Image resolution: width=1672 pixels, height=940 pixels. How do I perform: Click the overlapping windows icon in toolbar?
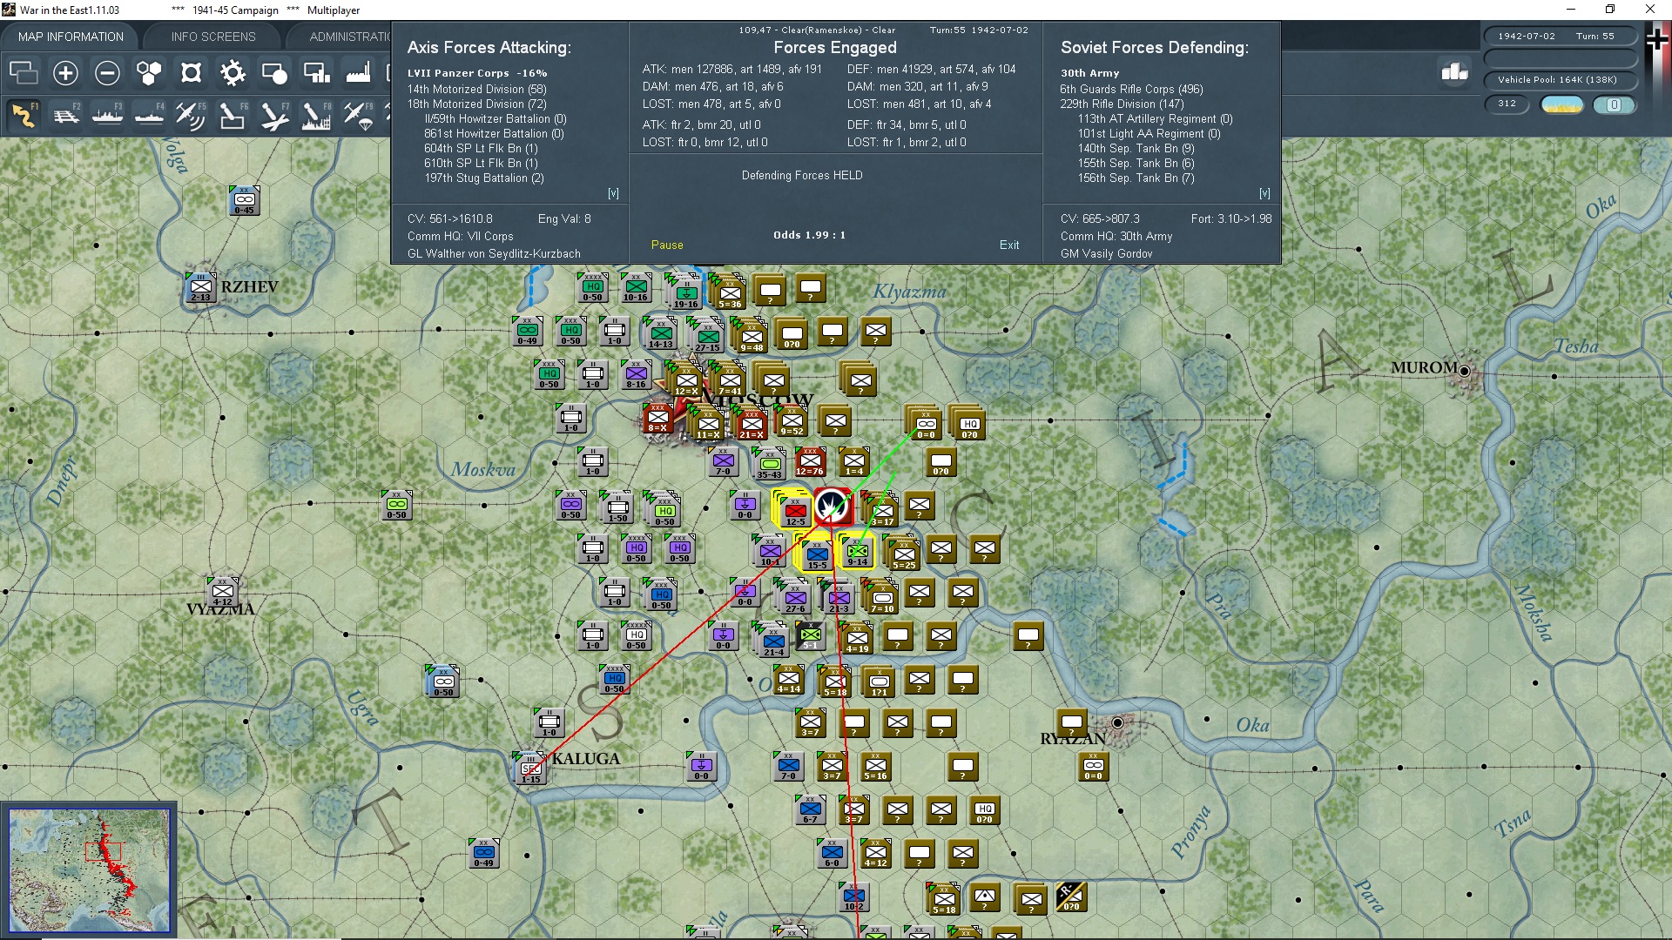[x=24, y=73]
